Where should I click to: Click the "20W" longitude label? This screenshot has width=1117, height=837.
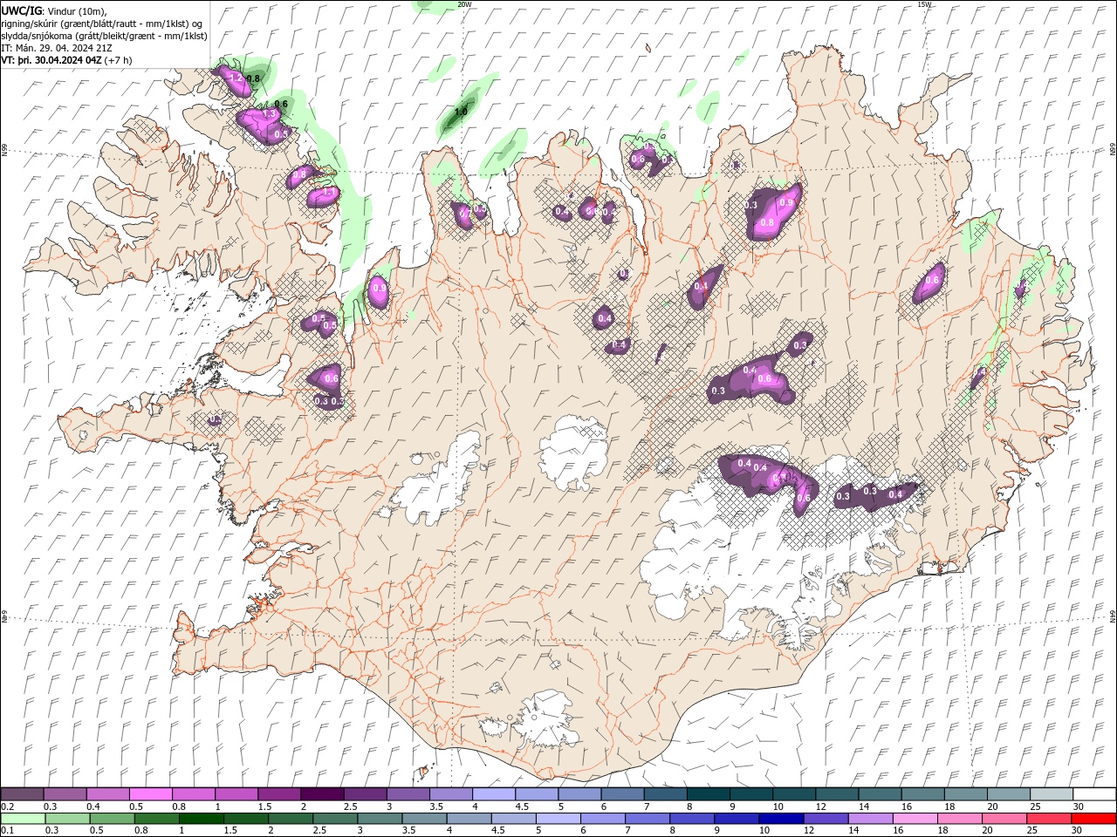[464, 4]
